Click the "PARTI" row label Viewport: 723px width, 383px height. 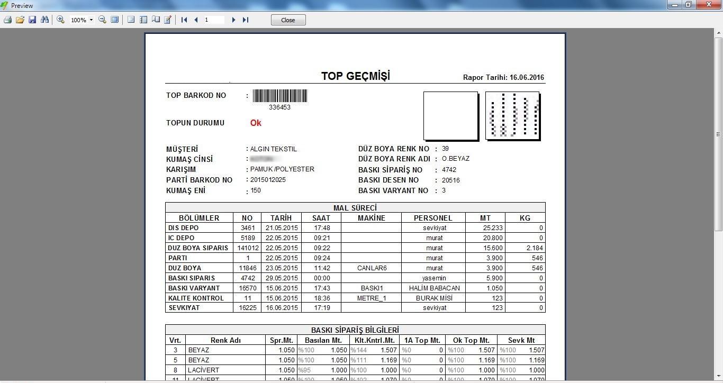click(178, 258)
